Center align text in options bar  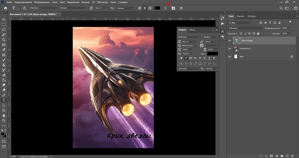click(x=145, y=8)
